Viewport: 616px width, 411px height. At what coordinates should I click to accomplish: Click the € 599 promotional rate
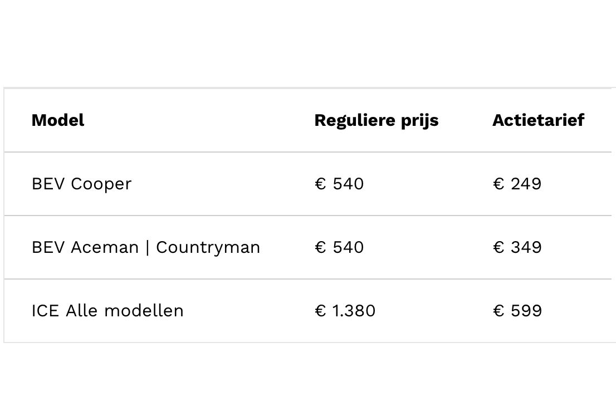click(517, 311)
